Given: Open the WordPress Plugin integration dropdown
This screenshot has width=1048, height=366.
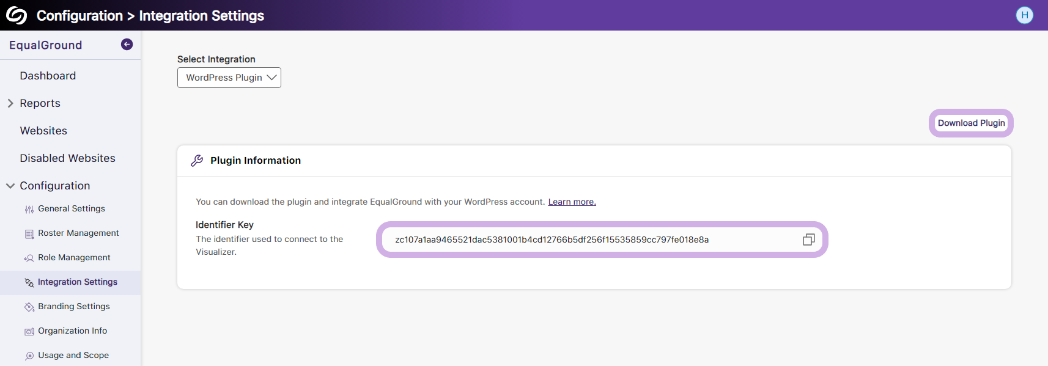Looking at the screenshot, I should click(x=229, y=78).
